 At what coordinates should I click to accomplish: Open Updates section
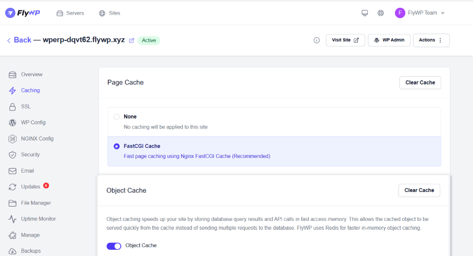point(30,187)
